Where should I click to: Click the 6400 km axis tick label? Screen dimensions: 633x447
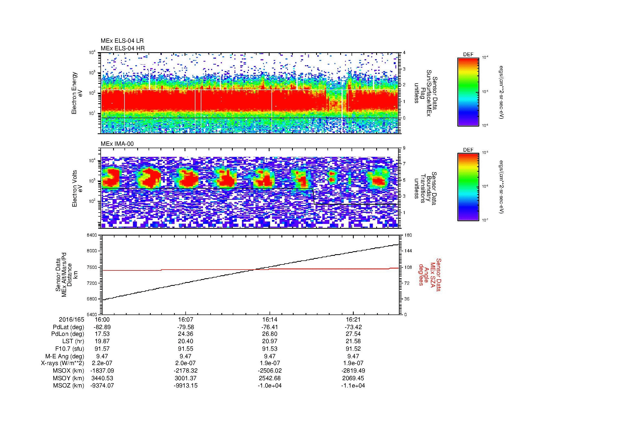92,314
